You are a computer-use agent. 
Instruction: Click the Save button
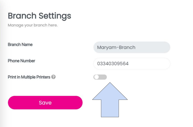45,103
